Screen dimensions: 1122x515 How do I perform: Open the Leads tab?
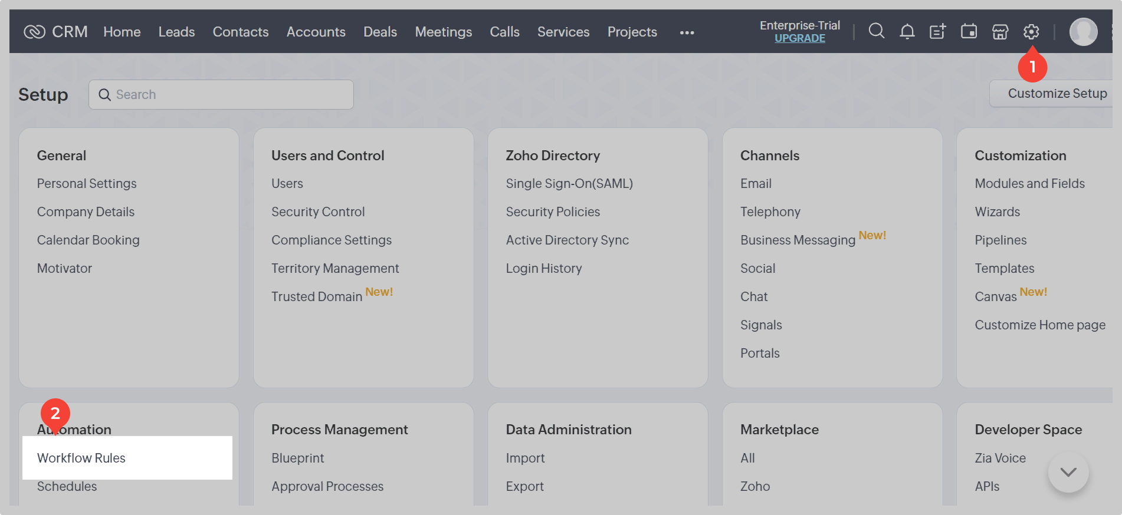click(176, 32)
